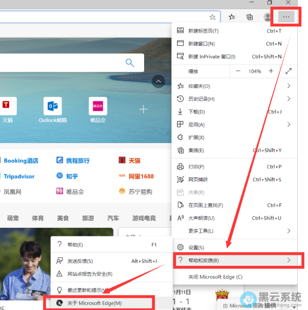Expand the 收藏夹(O) submenu
This screenshot has height=310, width=308.
point(234,86)
